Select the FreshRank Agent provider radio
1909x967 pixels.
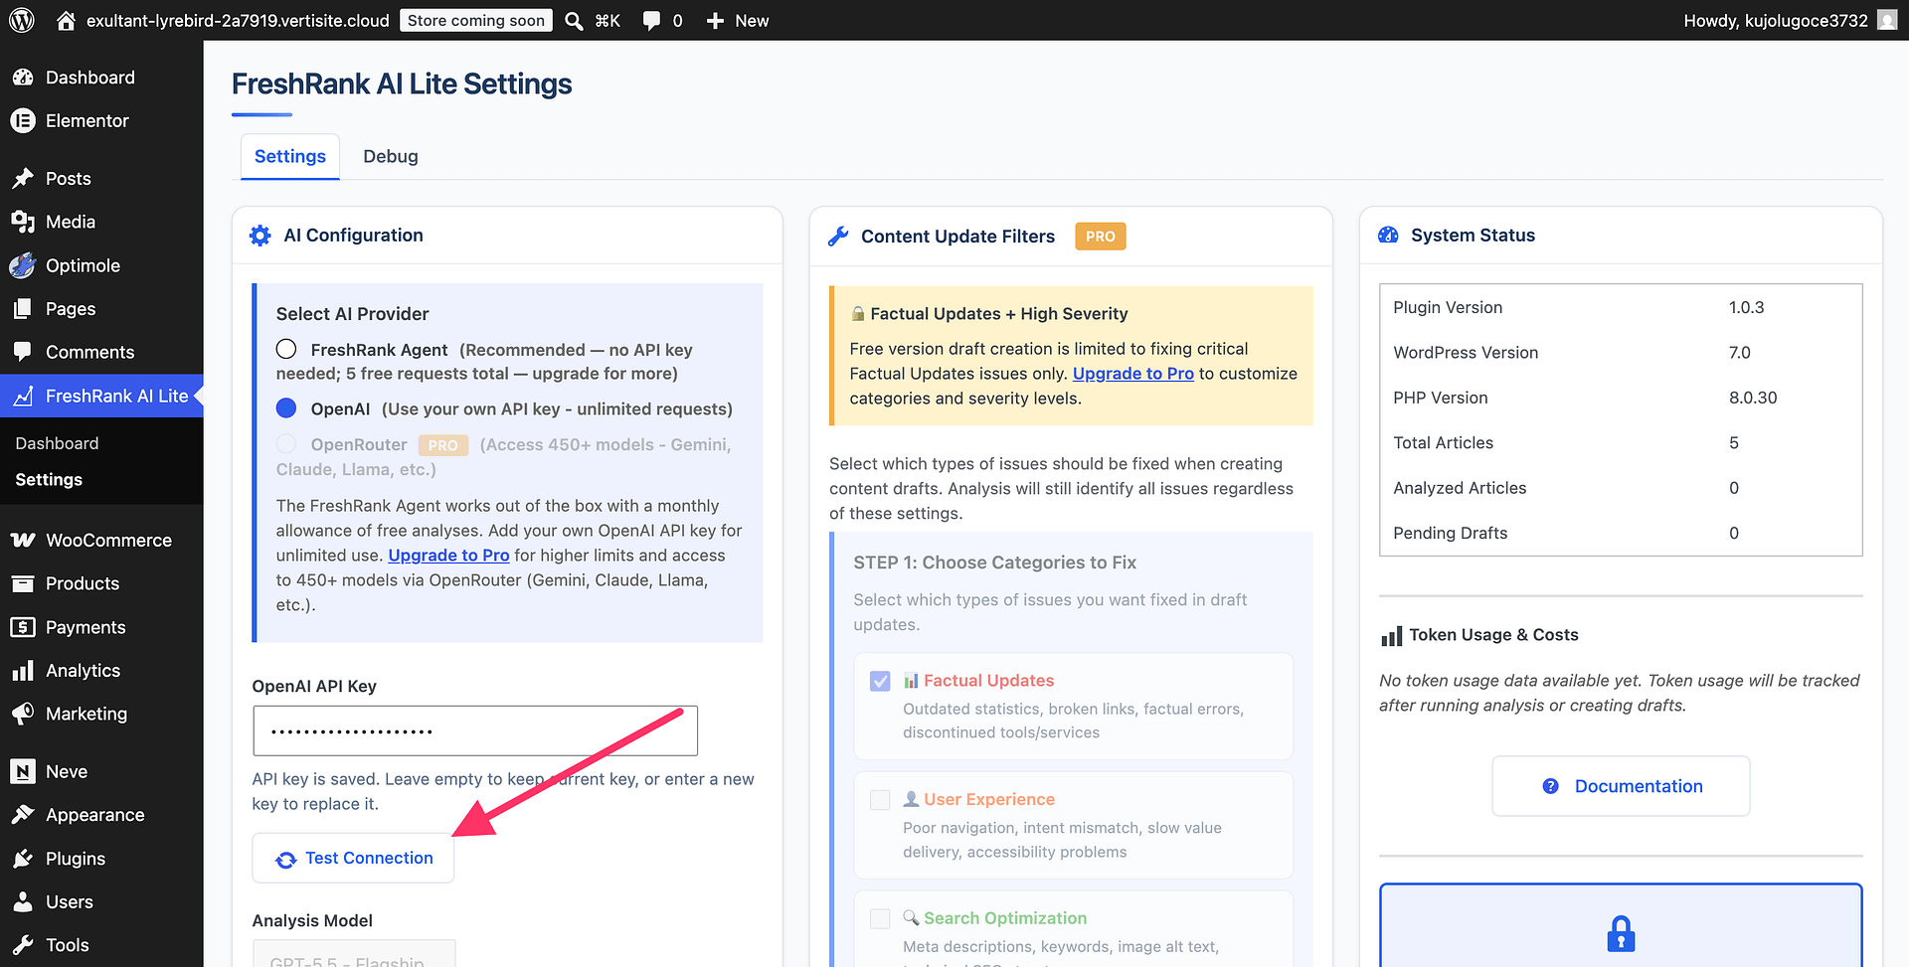[286, 349]
